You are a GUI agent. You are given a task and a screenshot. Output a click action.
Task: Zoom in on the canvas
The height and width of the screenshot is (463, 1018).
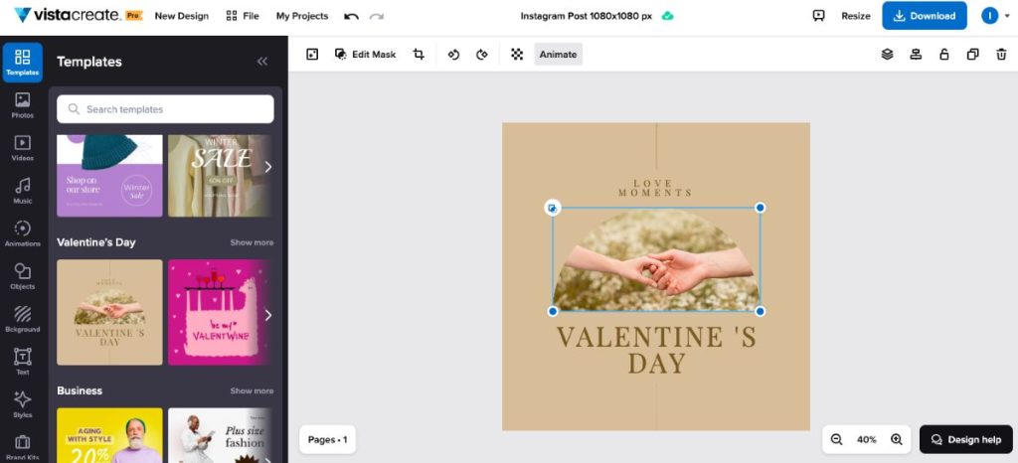(x=897, y=440)
